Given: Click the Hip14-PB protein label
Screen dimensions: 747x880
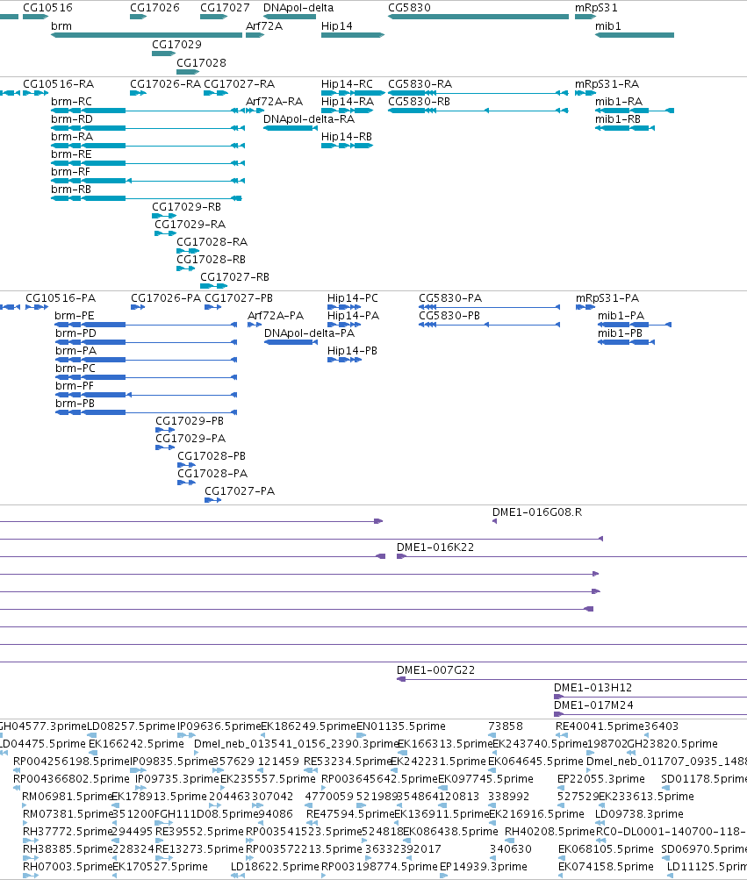Looking at the screenshot, I should 352,351.
